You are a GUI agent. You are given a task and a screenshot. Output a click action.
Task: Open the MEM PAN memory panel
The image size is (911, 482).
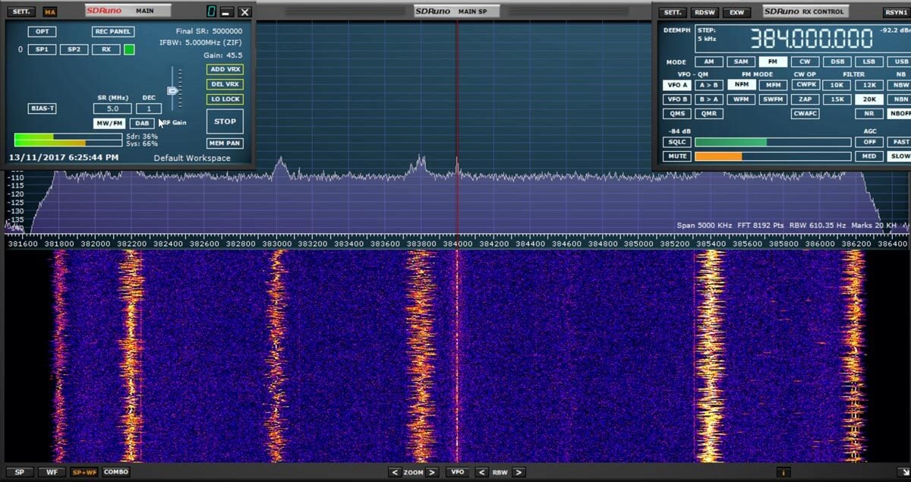click(224, 143)
